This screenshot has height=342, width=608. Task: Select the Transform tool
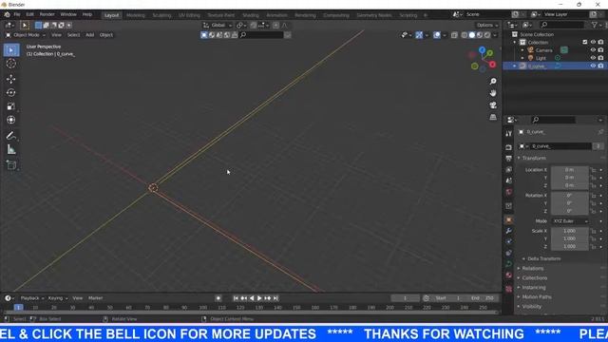pyautogui.click(x=11, y=120)
